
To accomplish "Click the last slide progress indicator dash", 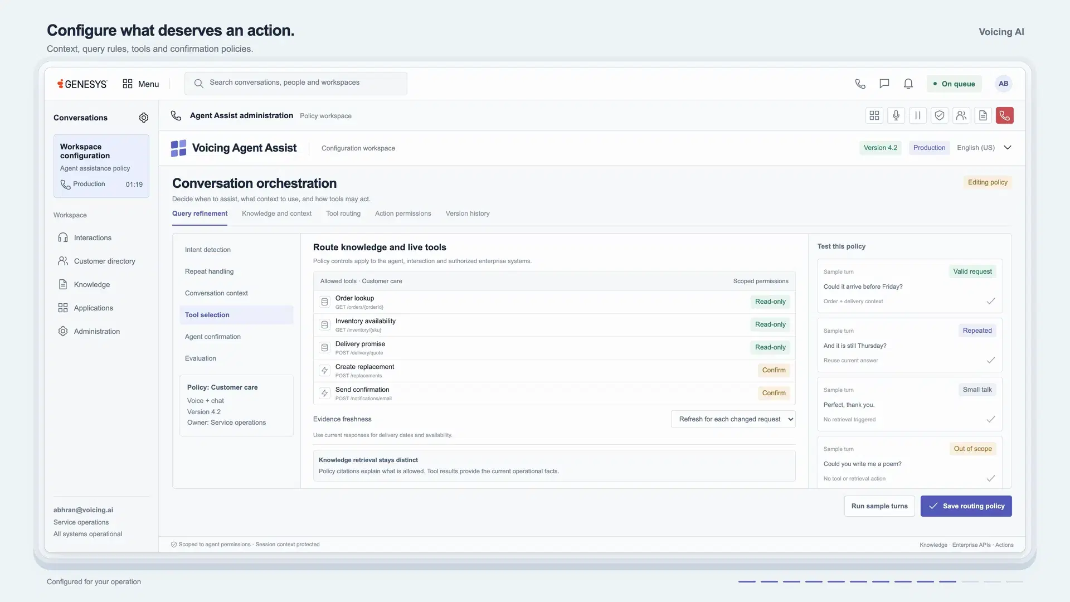I will [x=1014, y=582].
